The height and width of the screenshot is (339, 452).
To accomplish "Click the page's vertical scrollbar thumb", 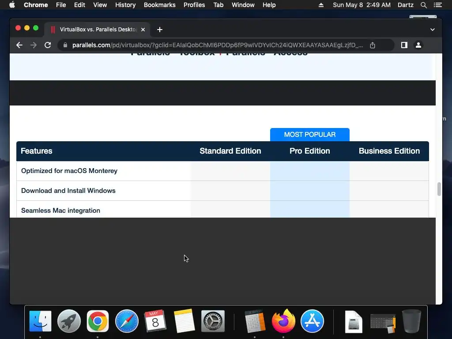I will click(439, 189).
